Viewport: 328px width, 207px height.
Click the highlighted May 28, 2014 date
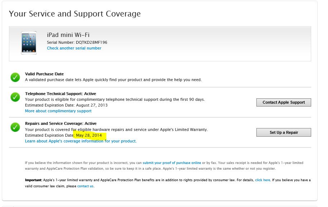tap(89, 135)
